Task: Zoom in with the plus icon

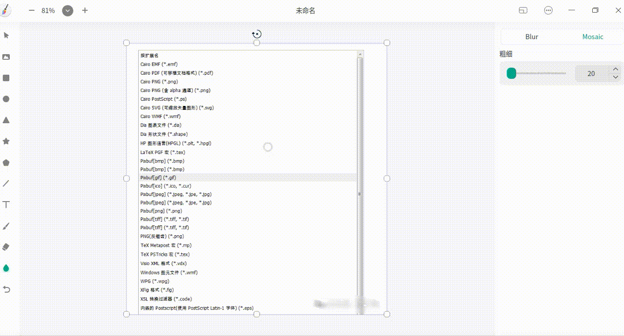Action: (85, 10)
